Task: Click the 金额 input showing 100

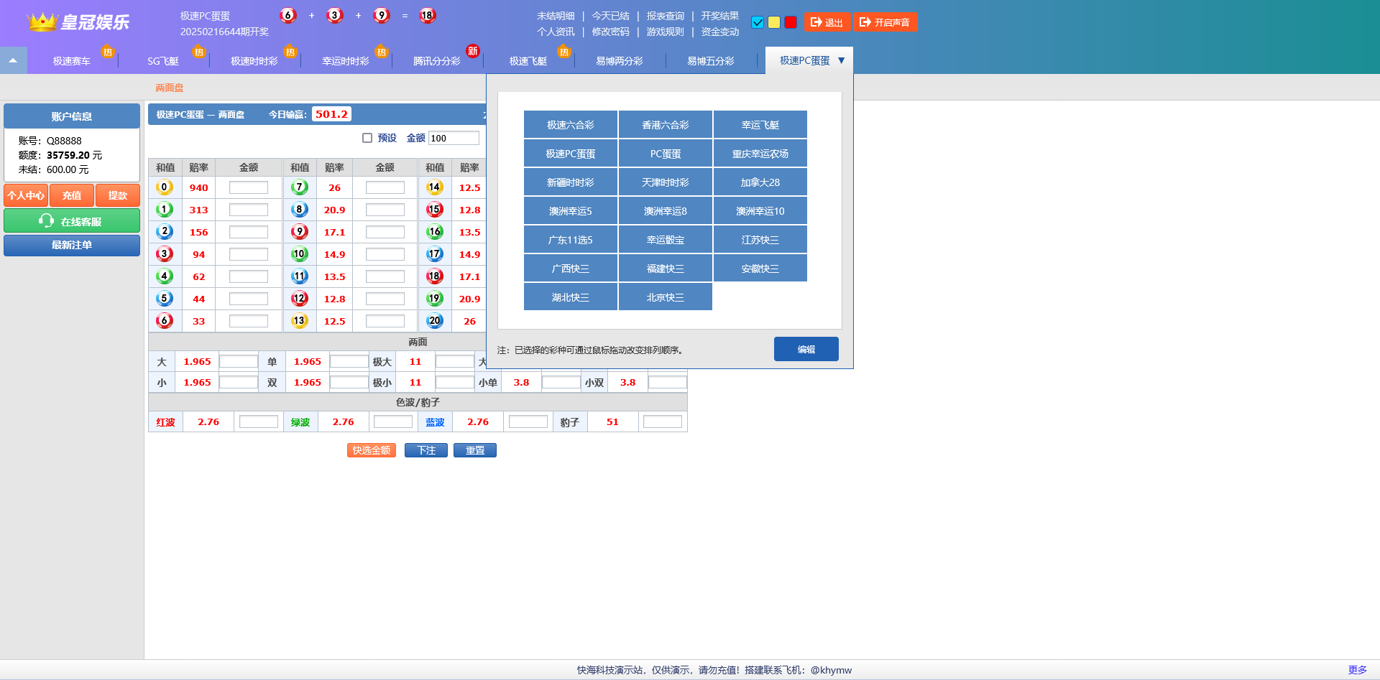Action: tap(454, 138)
